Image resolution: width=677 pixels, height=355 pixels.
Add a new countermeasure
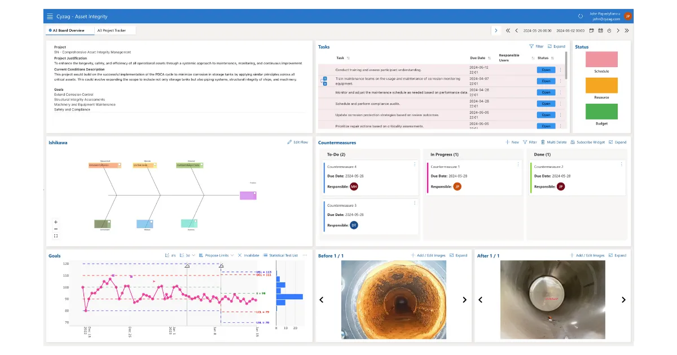tap(512, 143)
